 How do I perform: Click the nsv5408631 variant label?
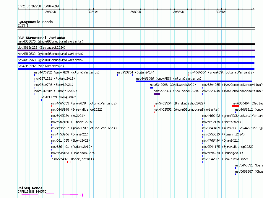click(x=249, y=165)
